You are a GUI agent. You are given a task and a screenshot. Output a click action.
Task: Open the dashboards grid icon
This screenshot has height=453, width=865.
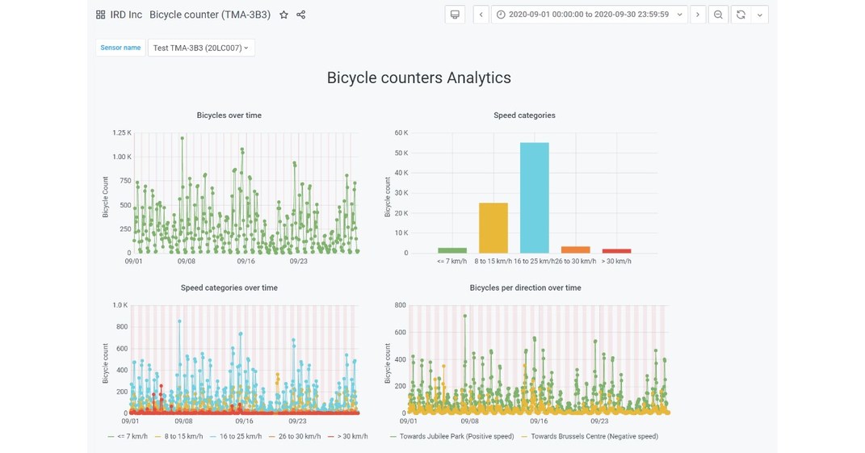tap(100, 15)
